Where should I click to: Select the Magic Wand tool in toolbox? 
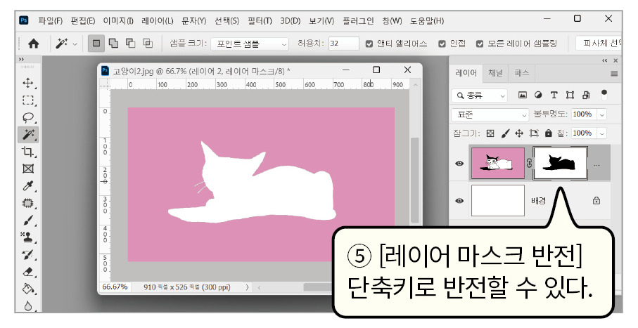28,135
